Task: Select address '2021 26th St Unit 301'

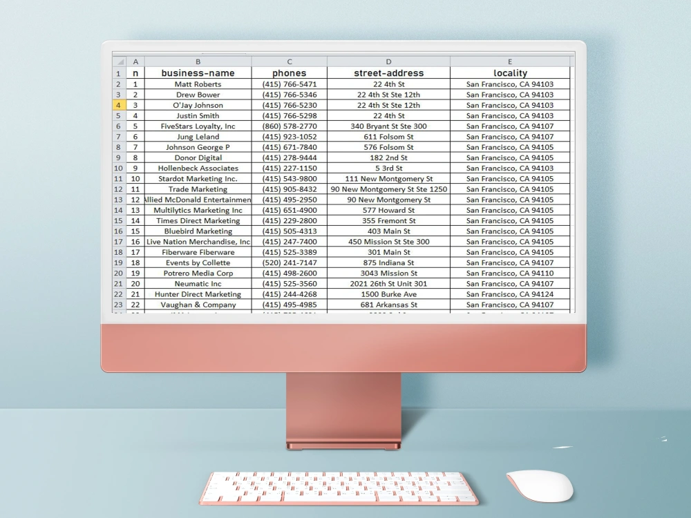Action: point(388,284)
